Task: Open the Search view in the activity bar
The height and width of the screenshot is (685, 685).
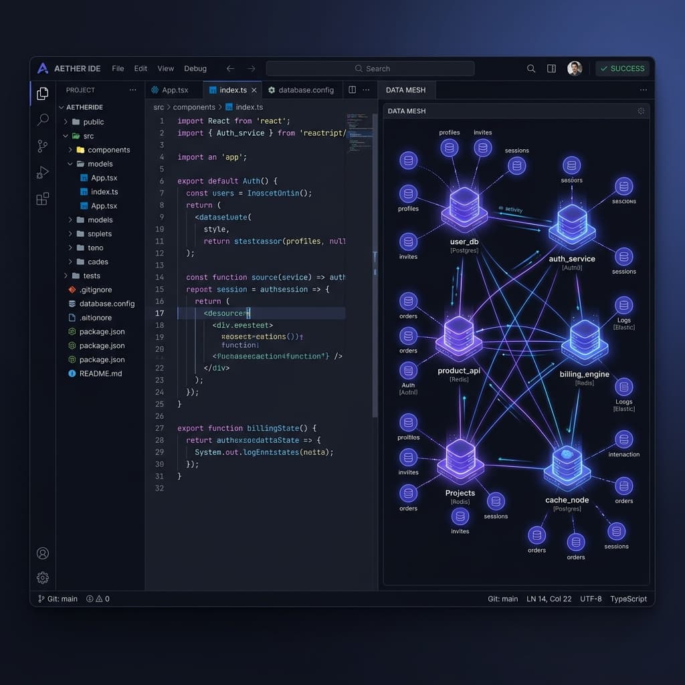Action: click(42, 120)
